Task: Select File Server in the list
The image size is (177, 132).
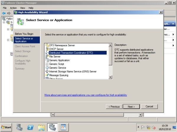Action: tap(55, 57)
